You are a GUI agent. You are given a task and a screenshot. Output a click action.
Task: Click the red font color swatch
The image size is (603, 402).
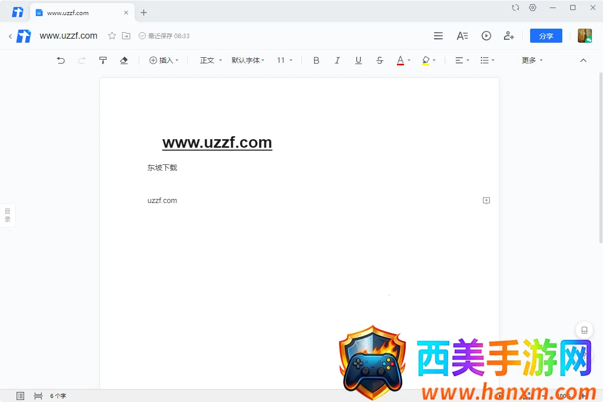click(400, 60)
